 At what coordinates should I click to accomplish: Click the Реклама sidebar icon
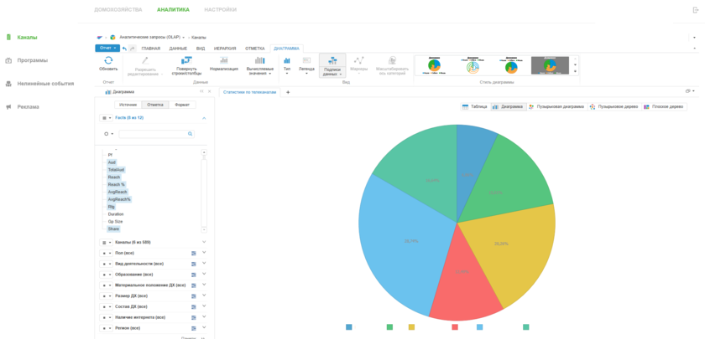point(8,107)
